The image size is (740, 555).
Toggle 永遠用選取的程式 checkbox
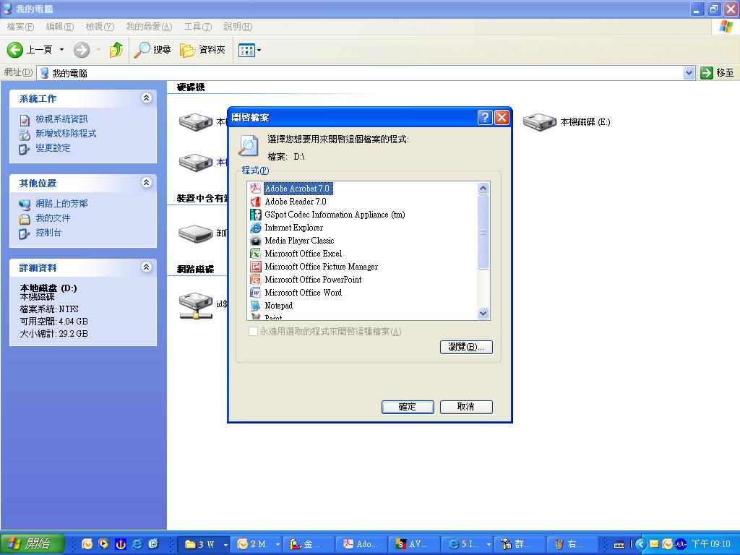(x=253, y=331)
